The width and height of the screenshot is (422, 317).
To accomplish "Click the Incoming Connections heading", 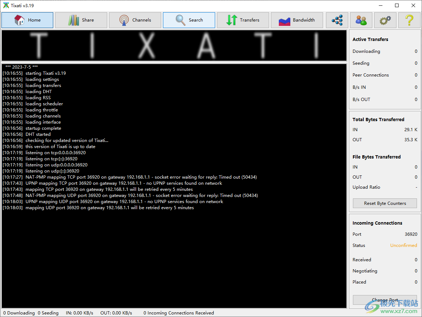I will pyautogui.click(x=377, y=223).
